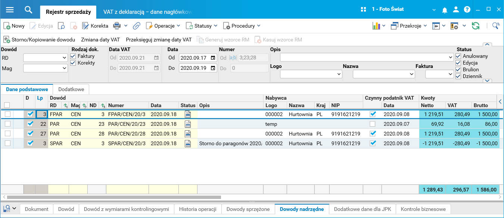Viewport: 504px width, 218px height.
Task: Open the user profile icon
Action: coord(456,9)
